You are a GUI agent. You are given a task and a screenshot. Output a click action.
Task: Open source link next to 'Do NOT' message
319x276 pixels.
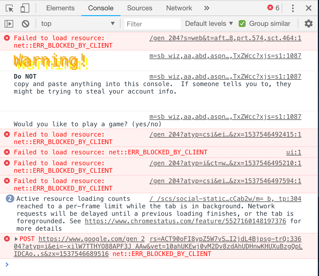pyautogui.click(x=225, y=77)
